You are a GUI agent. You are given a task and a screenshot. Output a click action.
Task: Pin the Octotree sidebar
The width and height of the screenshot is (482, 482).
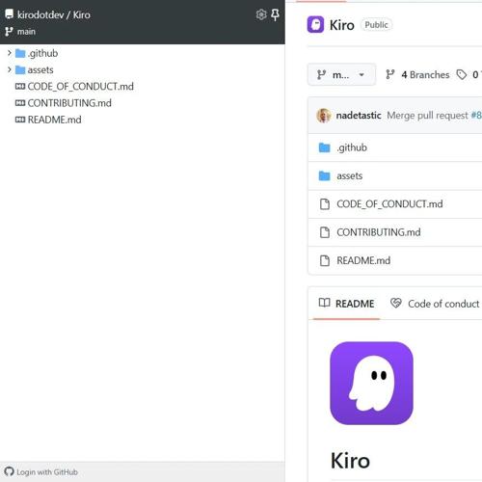[x=275, y=14]
